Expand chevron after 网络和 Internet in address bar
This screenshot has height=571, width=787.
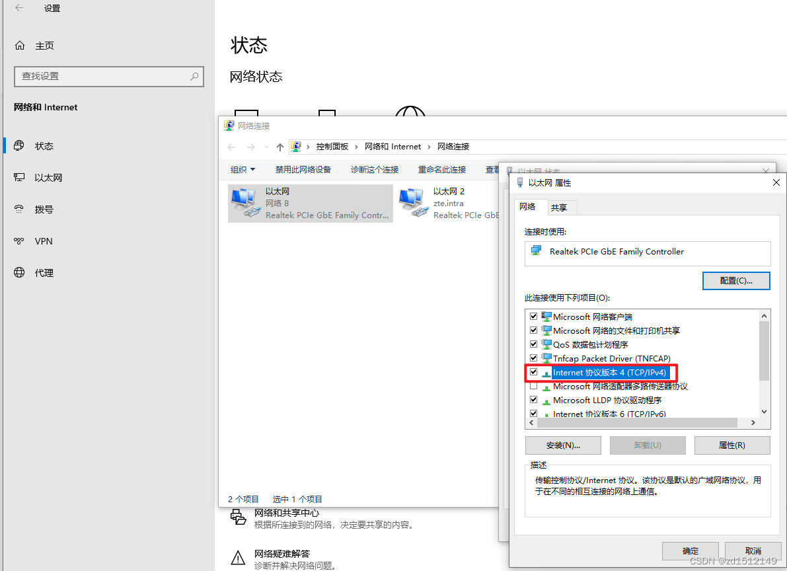click(429, 147)
